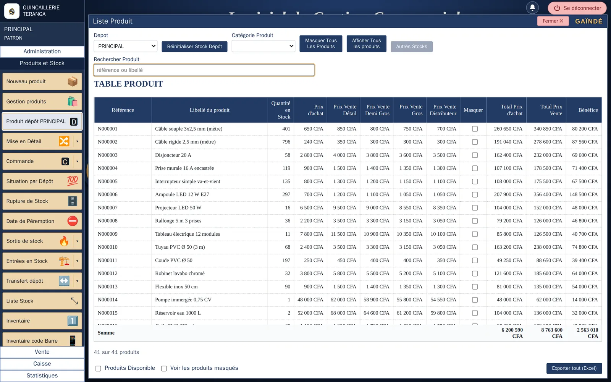Viewport: 611px width, 382px height.
Task: Open the Administration section
Action: 42,51
